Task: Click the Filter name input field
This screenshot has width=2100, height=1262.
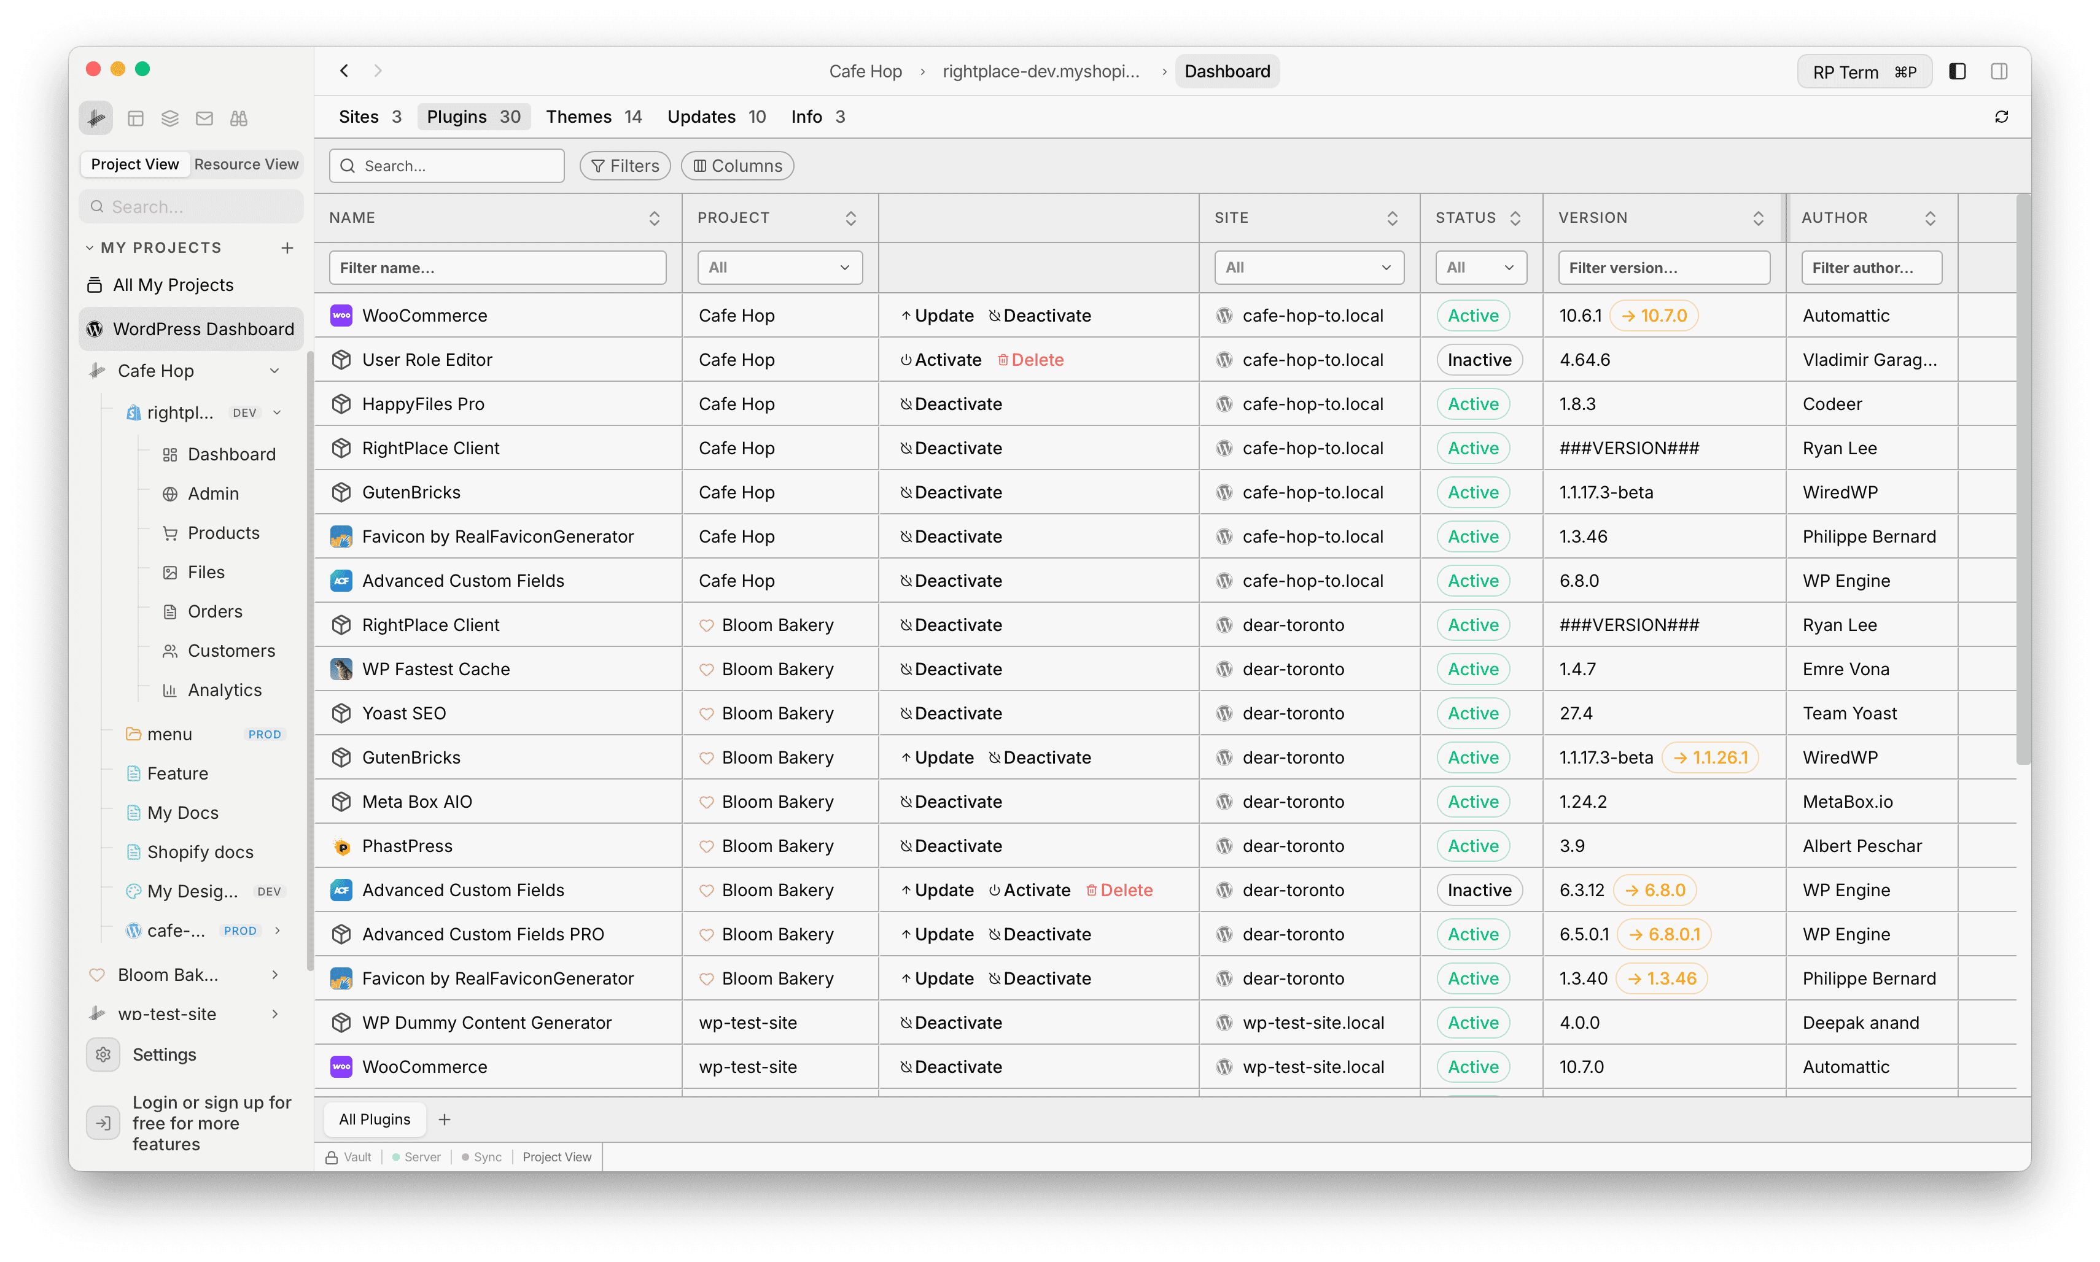Action: (497, 267)
